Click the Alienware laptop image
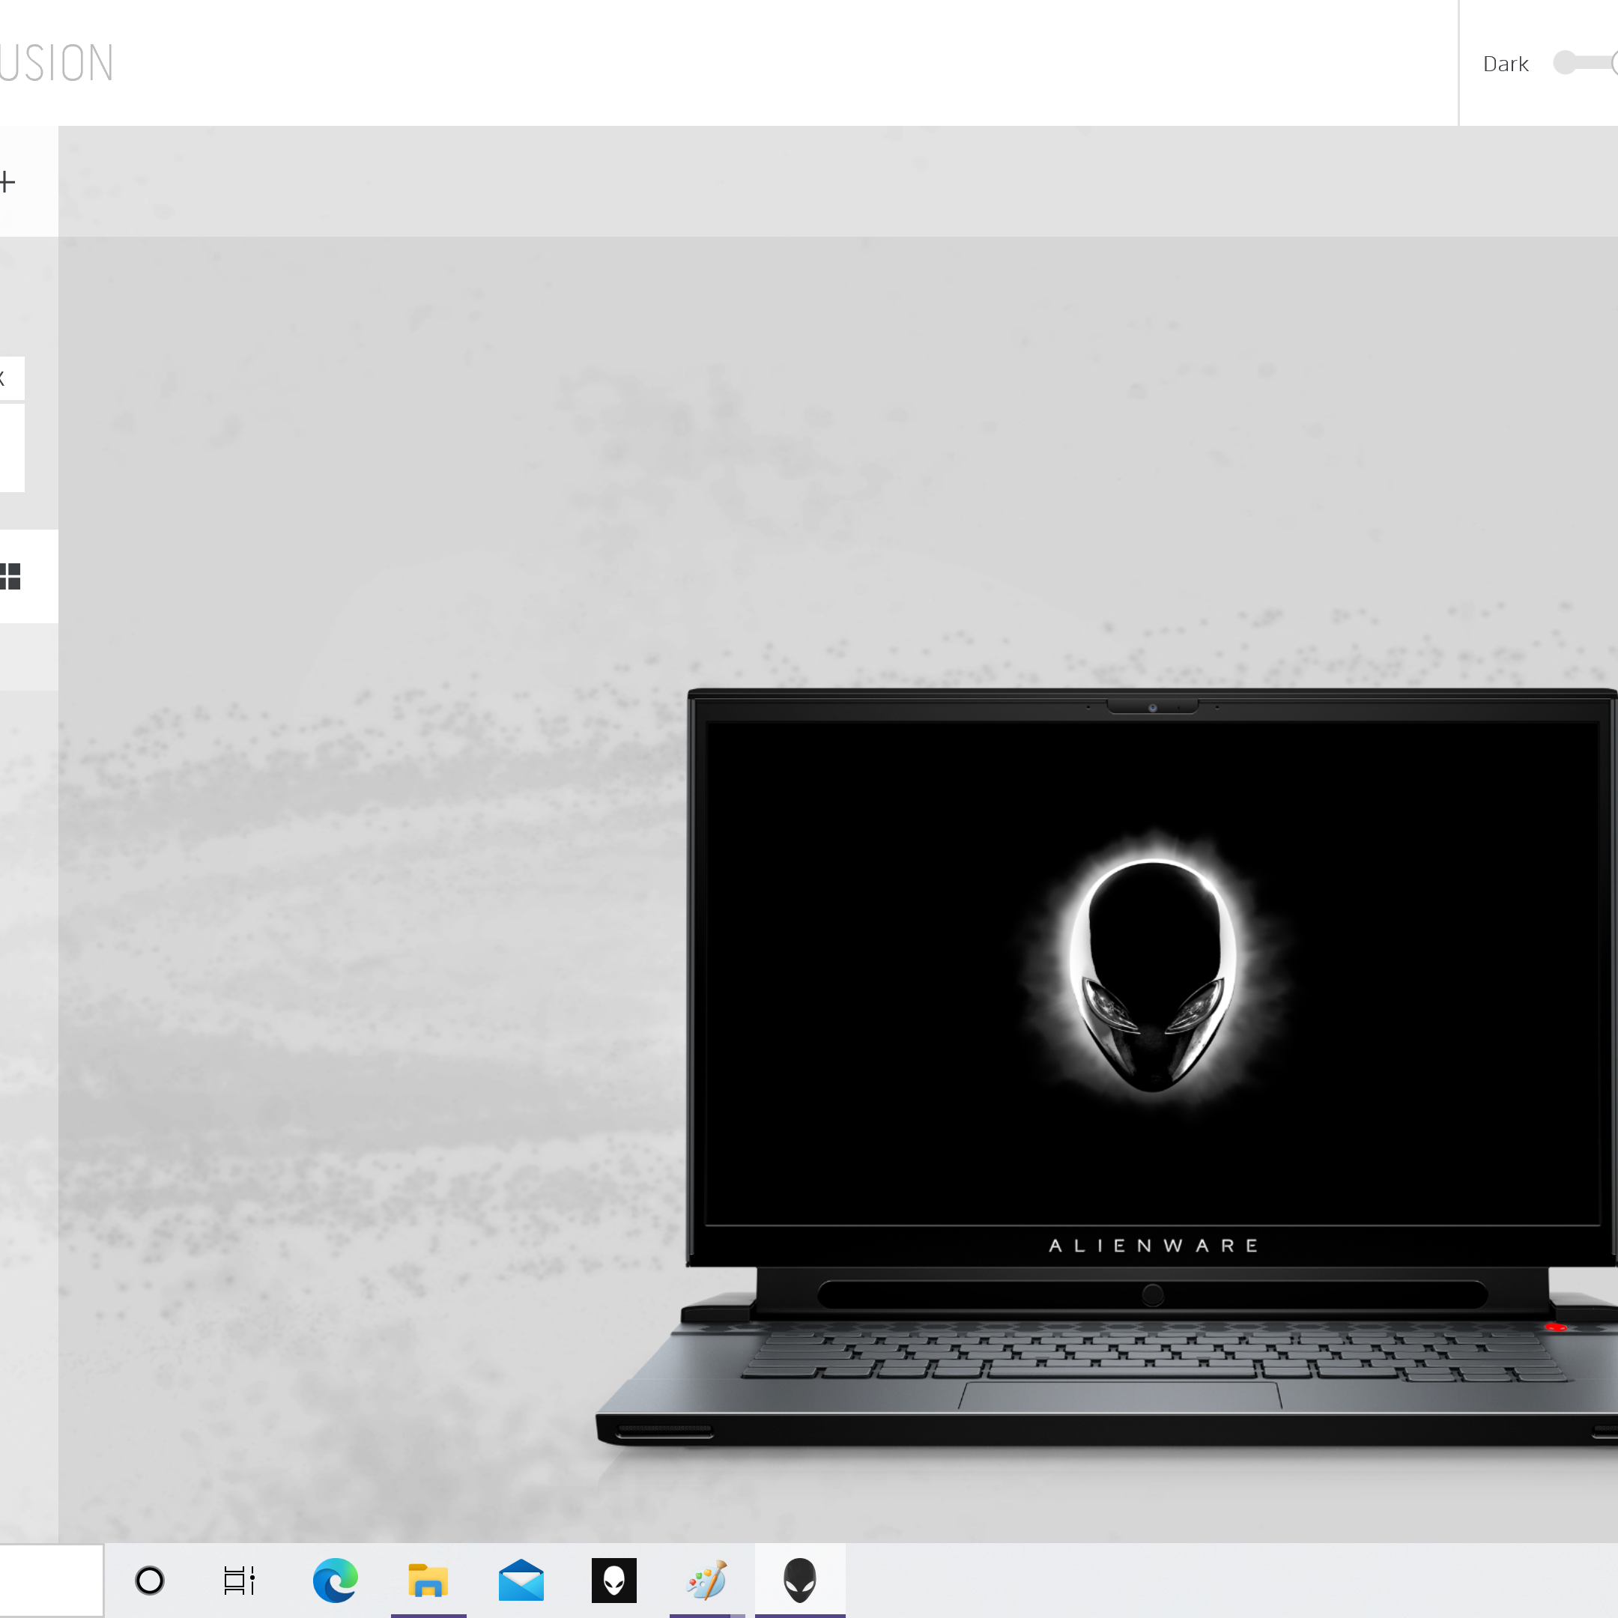This screenshot has height=1618, width=1618. click(x=1106, y=1067)
